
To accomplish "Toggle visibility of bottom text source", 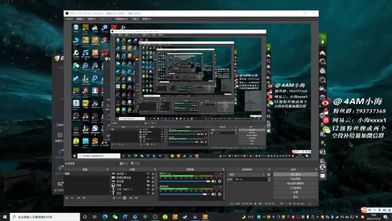I will coord(148,193).
